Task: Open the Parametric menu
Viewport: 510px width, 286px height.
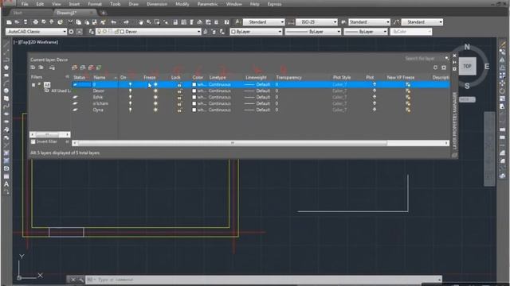Action: pyautogui.click(x=207, y=4)
